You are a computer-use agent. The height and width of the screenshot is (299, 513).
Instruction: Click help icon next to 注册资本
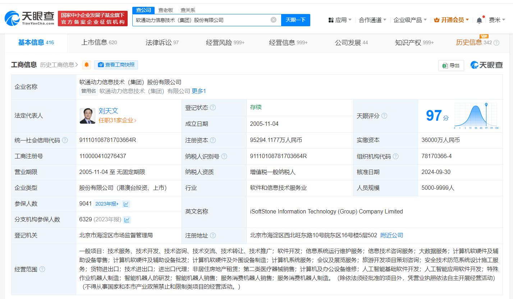213,140
